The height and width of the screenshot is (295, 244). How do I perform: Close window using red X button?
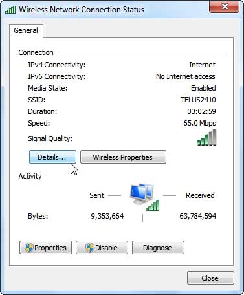click(224, 6)
